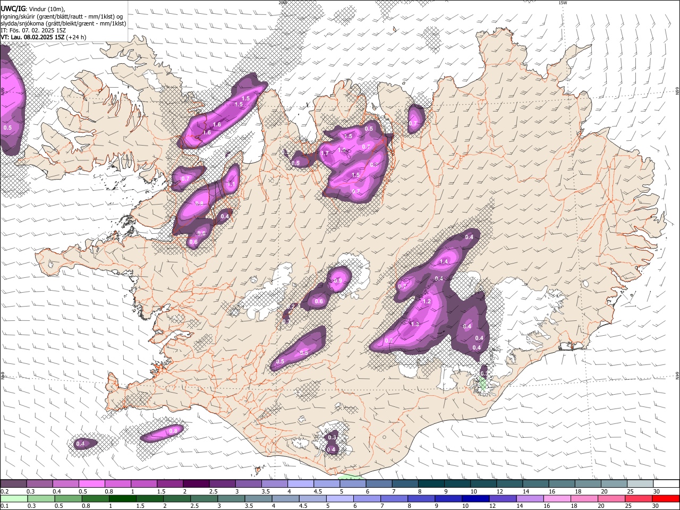Viewport: 680px width, 510px height.
Task: Click the '1.3' snowfall value on the map
Action: click(415, 324)
